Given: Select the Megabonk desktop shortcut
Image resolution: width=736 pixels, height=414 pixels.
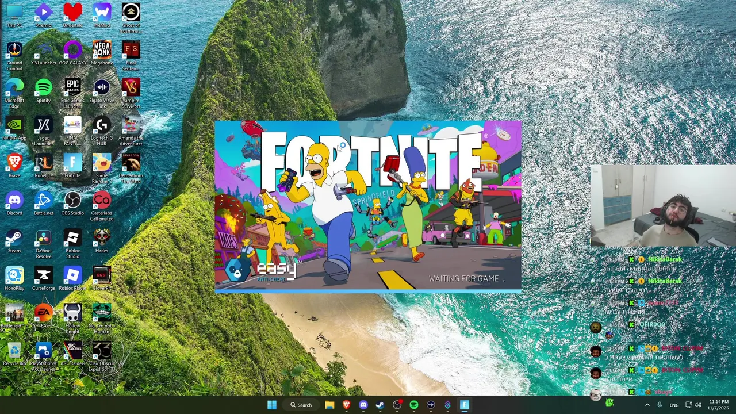Looking at the screenshot, I should (102, 53).
